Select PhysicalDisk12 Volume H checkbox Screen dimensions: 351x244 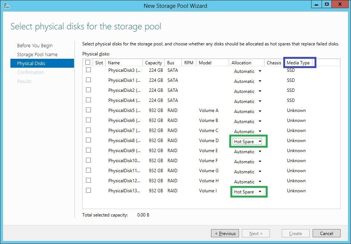(x=89, y=180)
